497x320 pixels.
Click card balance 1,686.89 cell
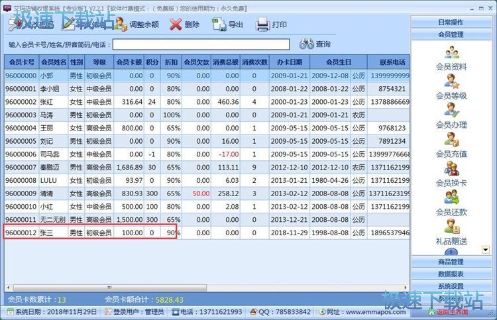coord(130,167)
